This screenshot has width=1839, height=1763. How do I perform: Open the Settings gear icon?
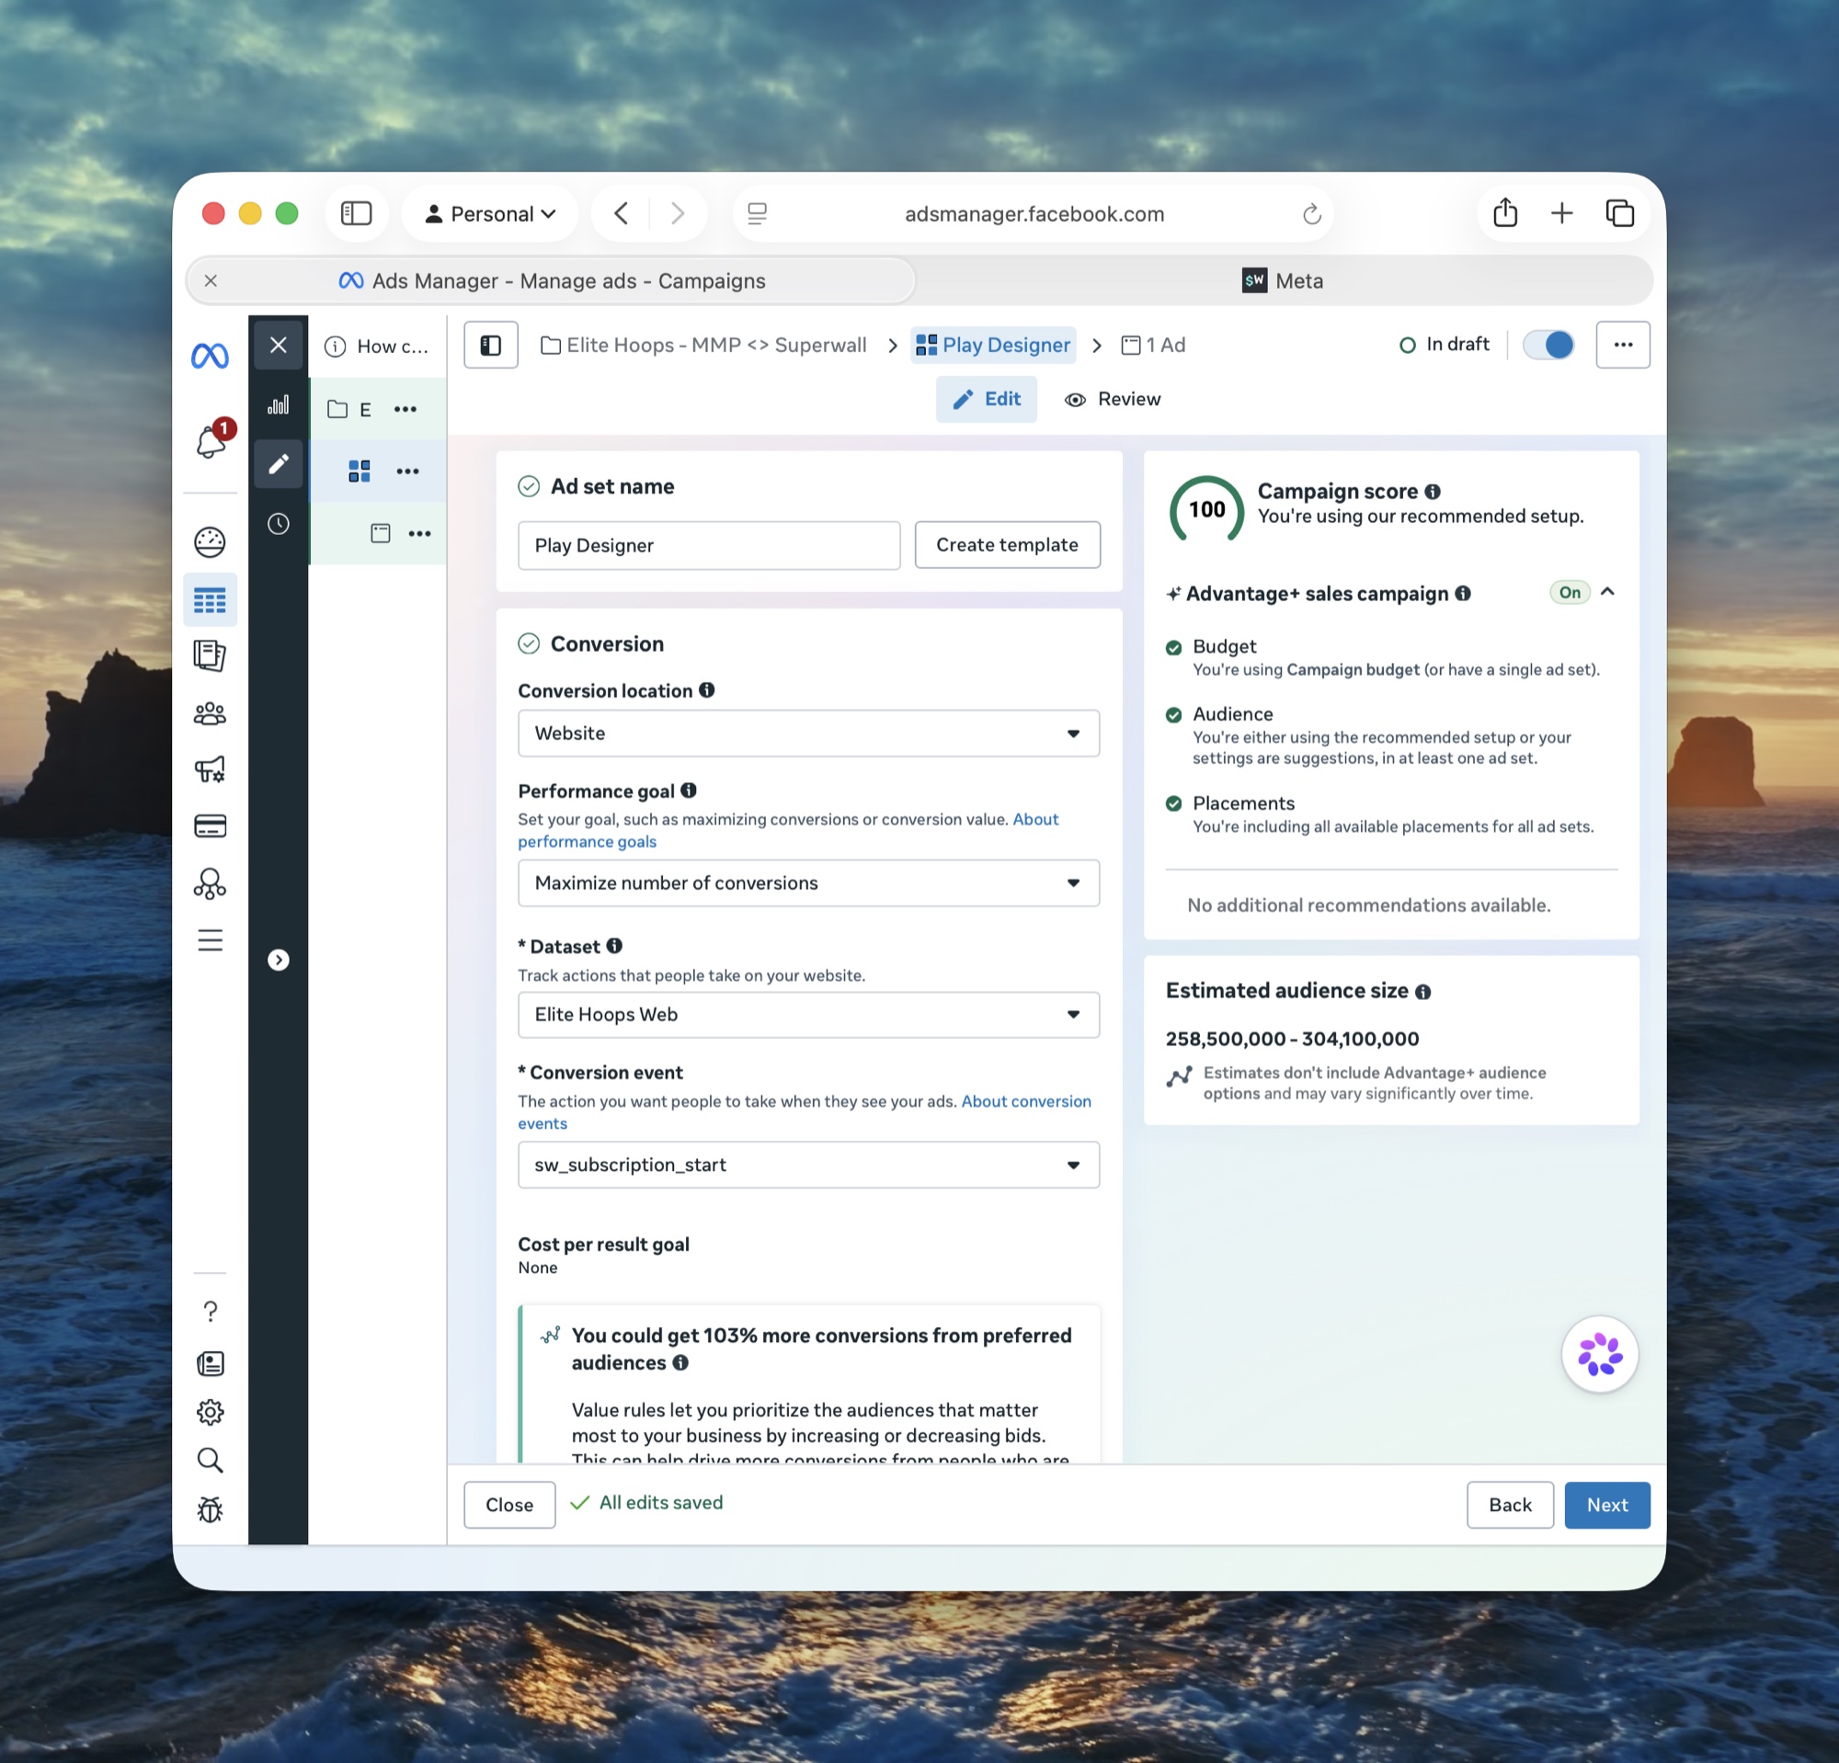click(x=211, y=1411)
